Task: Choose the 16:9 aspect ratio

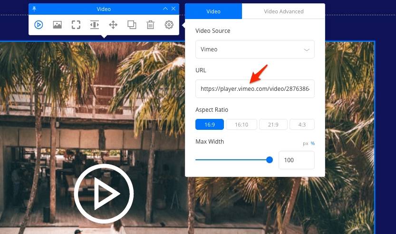Action: [x=209, y=125]
